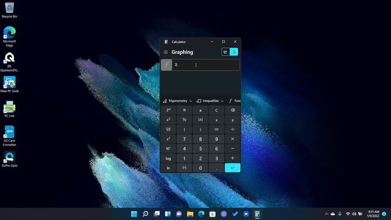The height and width of the screenshot is (220, 391).
Task: Open JBL QuantumENGINE desktop shortcut
Action: 9,62
